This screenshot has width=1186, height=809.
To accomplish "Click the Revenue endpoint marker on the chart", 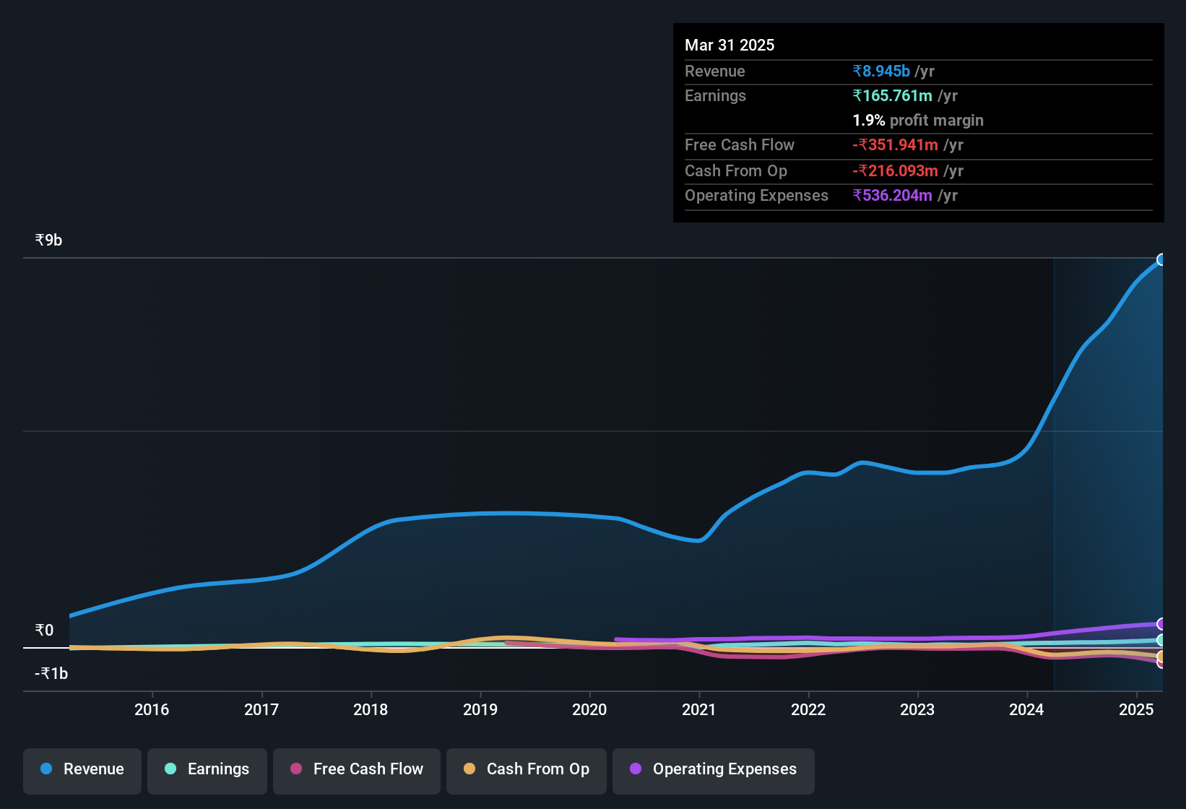I will [1161, 259].
